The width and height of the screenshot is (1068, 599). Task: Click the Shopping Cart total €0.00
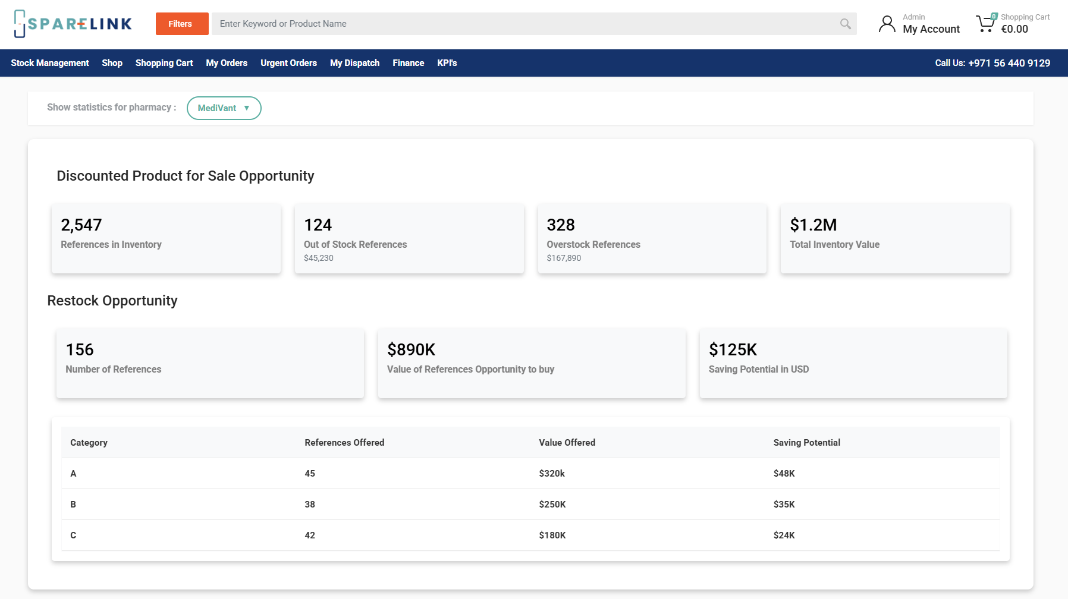pos(1014,28)
